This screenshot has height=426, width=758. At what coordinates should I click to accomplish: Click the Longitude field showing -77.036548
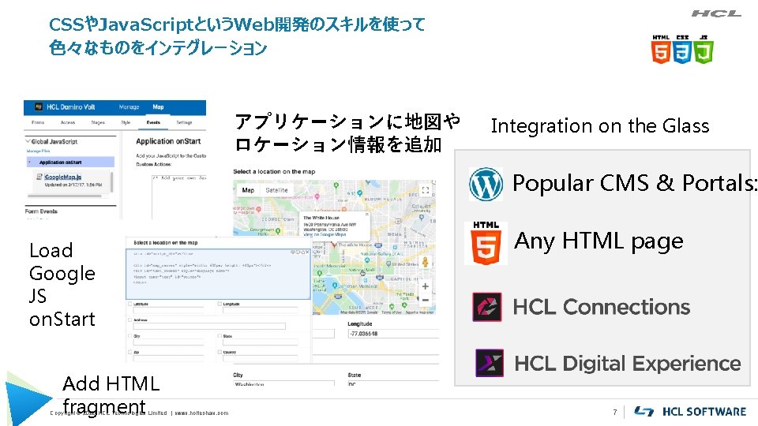point(392,334)
